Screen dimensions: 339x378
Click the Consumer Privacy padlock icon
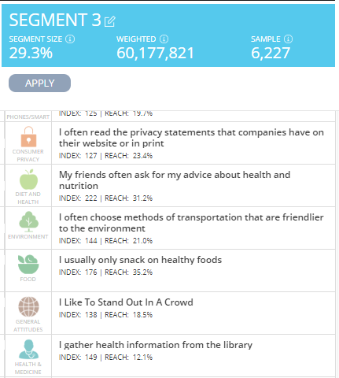pyautogui.click(x=28, y=136)
